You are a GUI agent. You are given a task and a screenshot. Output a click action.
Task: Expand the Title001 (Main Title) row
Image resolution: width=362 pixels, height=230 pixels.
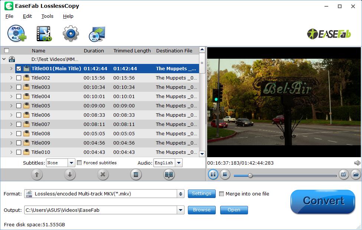[11, 69]
